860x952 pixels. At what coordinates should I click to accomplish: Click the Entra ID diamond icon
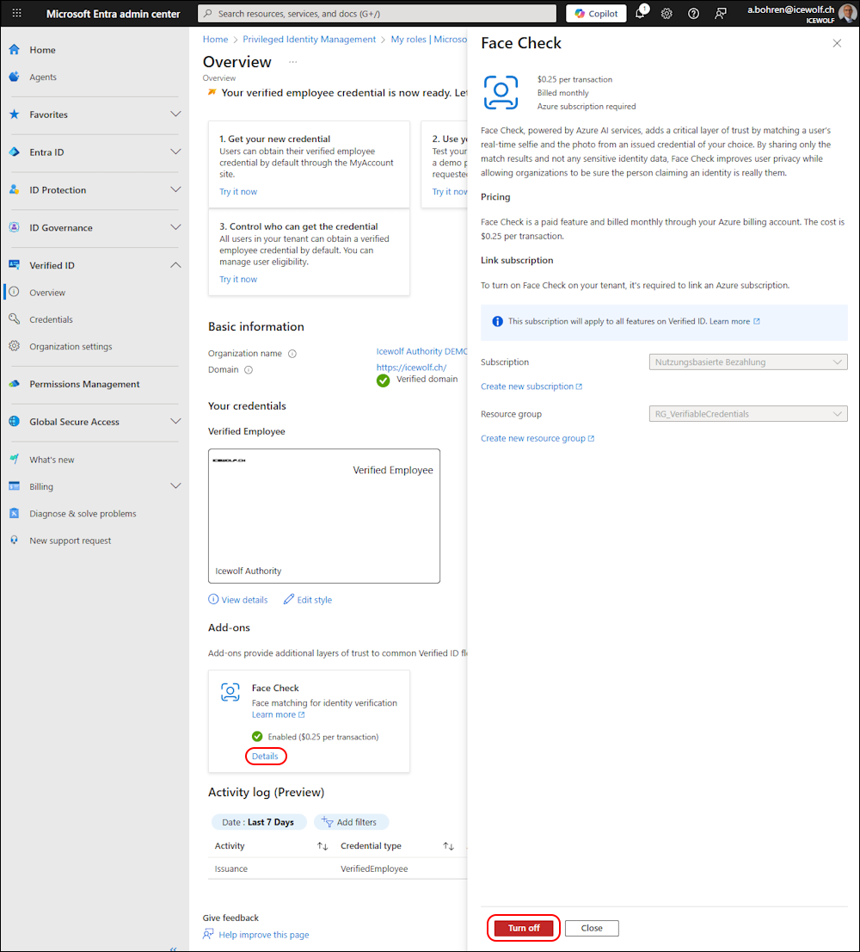click(x=15, y=151)
